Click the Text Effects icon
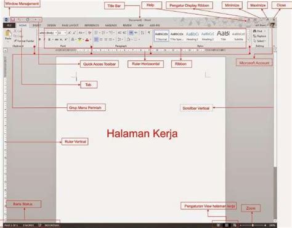The image size is (292, 228). point(73,39)
